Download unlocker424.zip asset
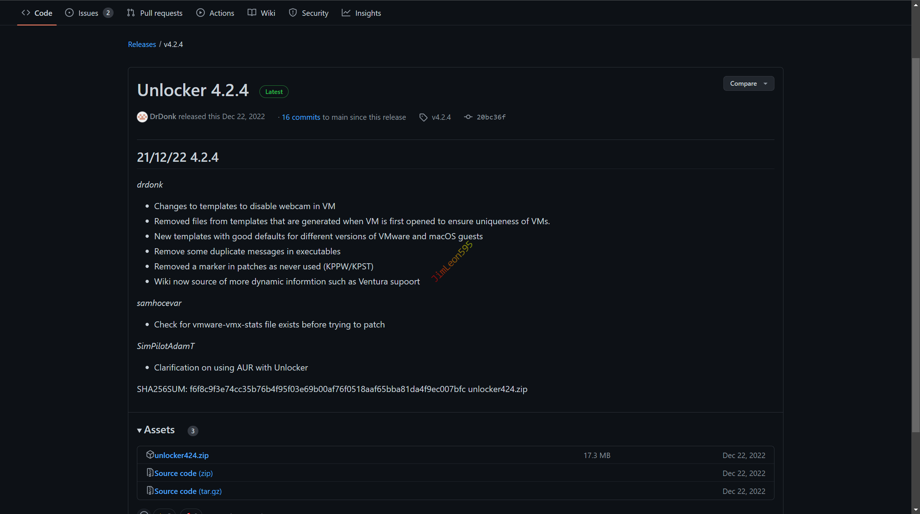The image size is (920, 514). pos(181,455)
